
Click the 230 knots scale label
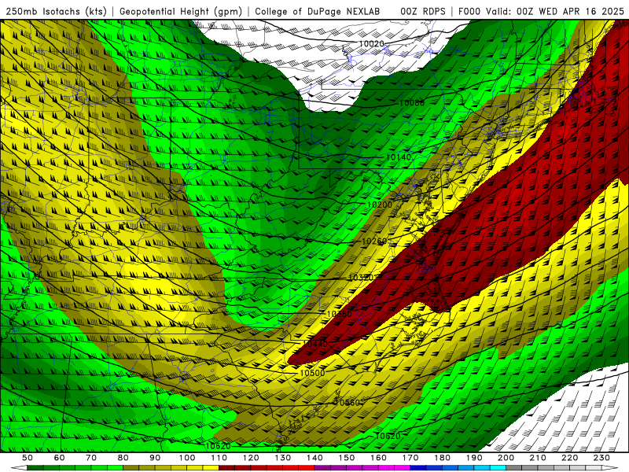pos(601,458)
